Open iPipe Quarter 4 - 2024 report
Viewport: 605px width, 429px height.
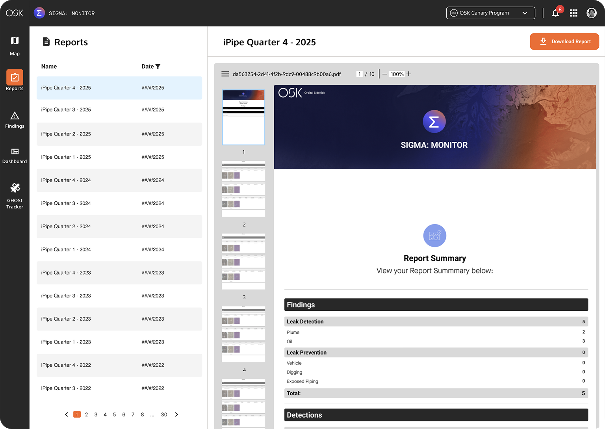coord(119,180)
